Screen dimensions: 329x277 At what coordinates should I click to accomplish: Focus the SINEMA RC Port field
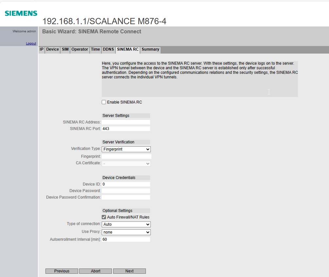[126, 129]
